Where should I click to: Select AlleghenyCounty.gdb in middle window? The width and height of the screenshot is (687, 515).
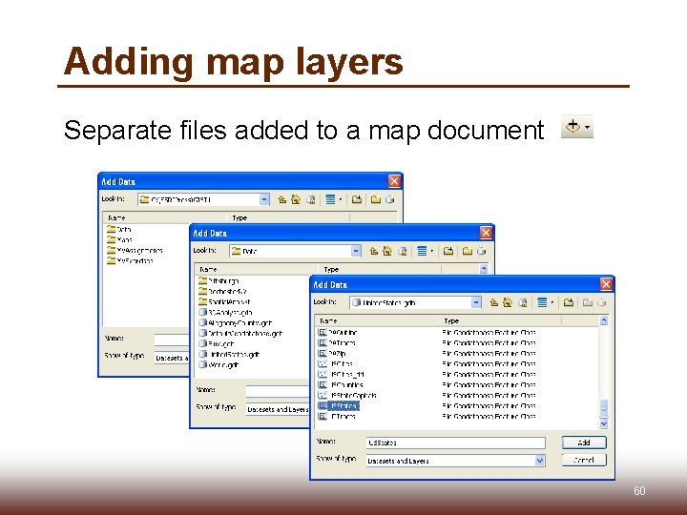[x=236, y=322]
